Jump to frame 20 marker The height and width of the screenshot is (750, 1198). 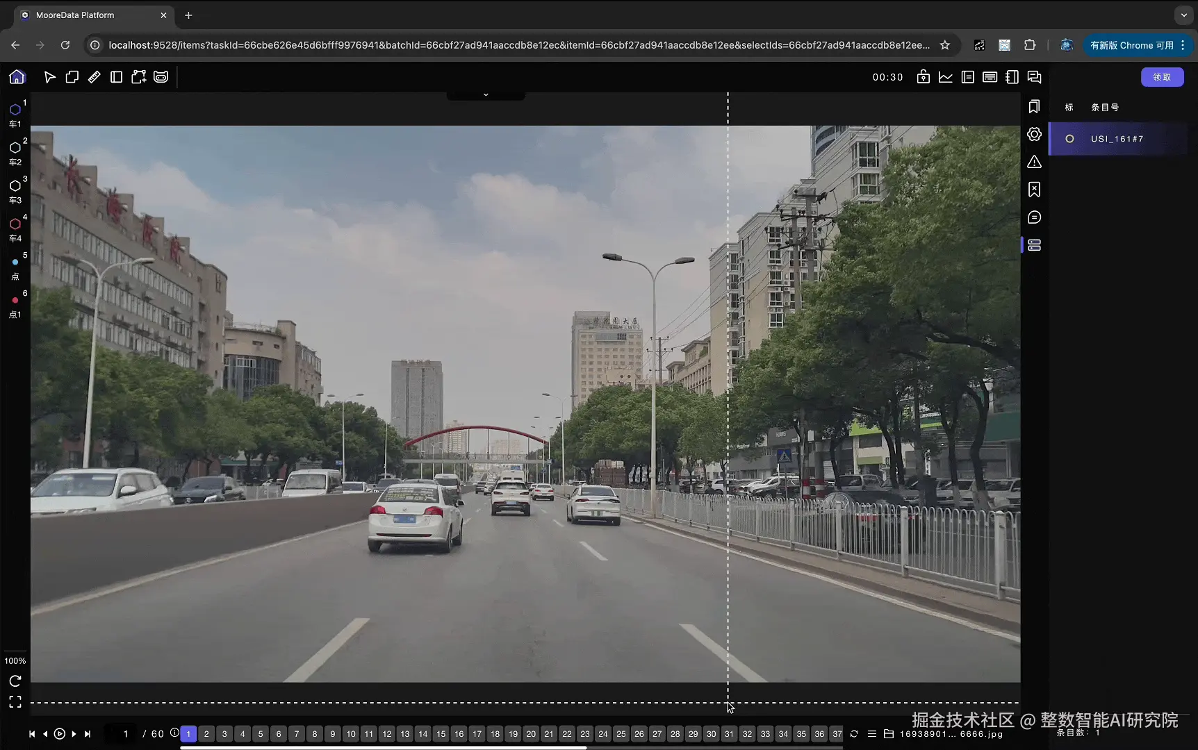pyautogui.click(x=532, y=734)
